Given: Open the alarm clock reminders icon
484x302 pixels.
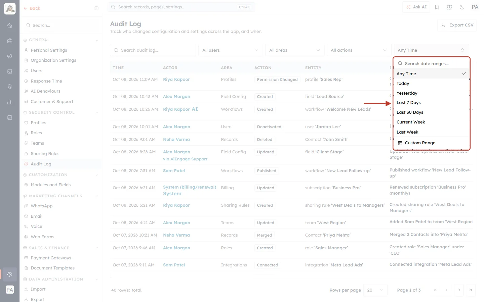Looking at the screenshot, I should click(449, 7).
